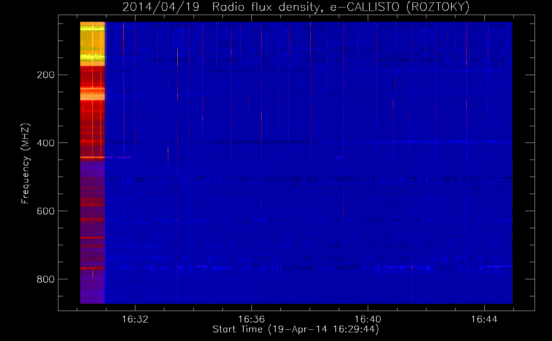Click the 'Frequency (MHZ)' axis label

pos(26,163)
